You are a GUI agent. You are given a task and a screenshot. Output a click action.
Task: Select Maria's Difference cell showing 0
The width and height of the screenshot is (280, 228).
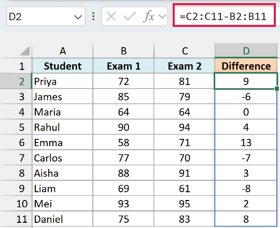pos(246,112)
